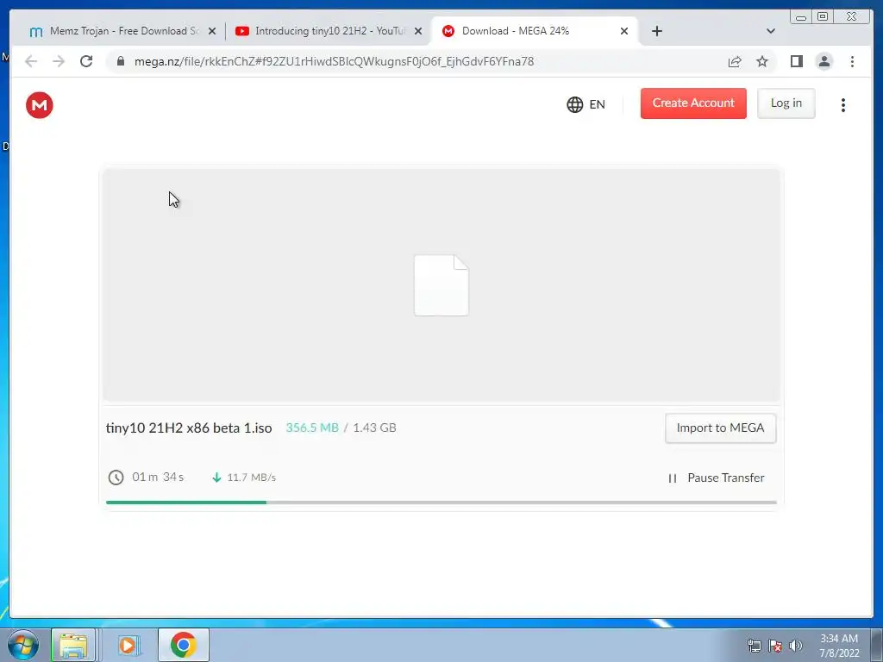The image size is (883, 662).
Task: Click the Log in button
Action: click(786, 103)
